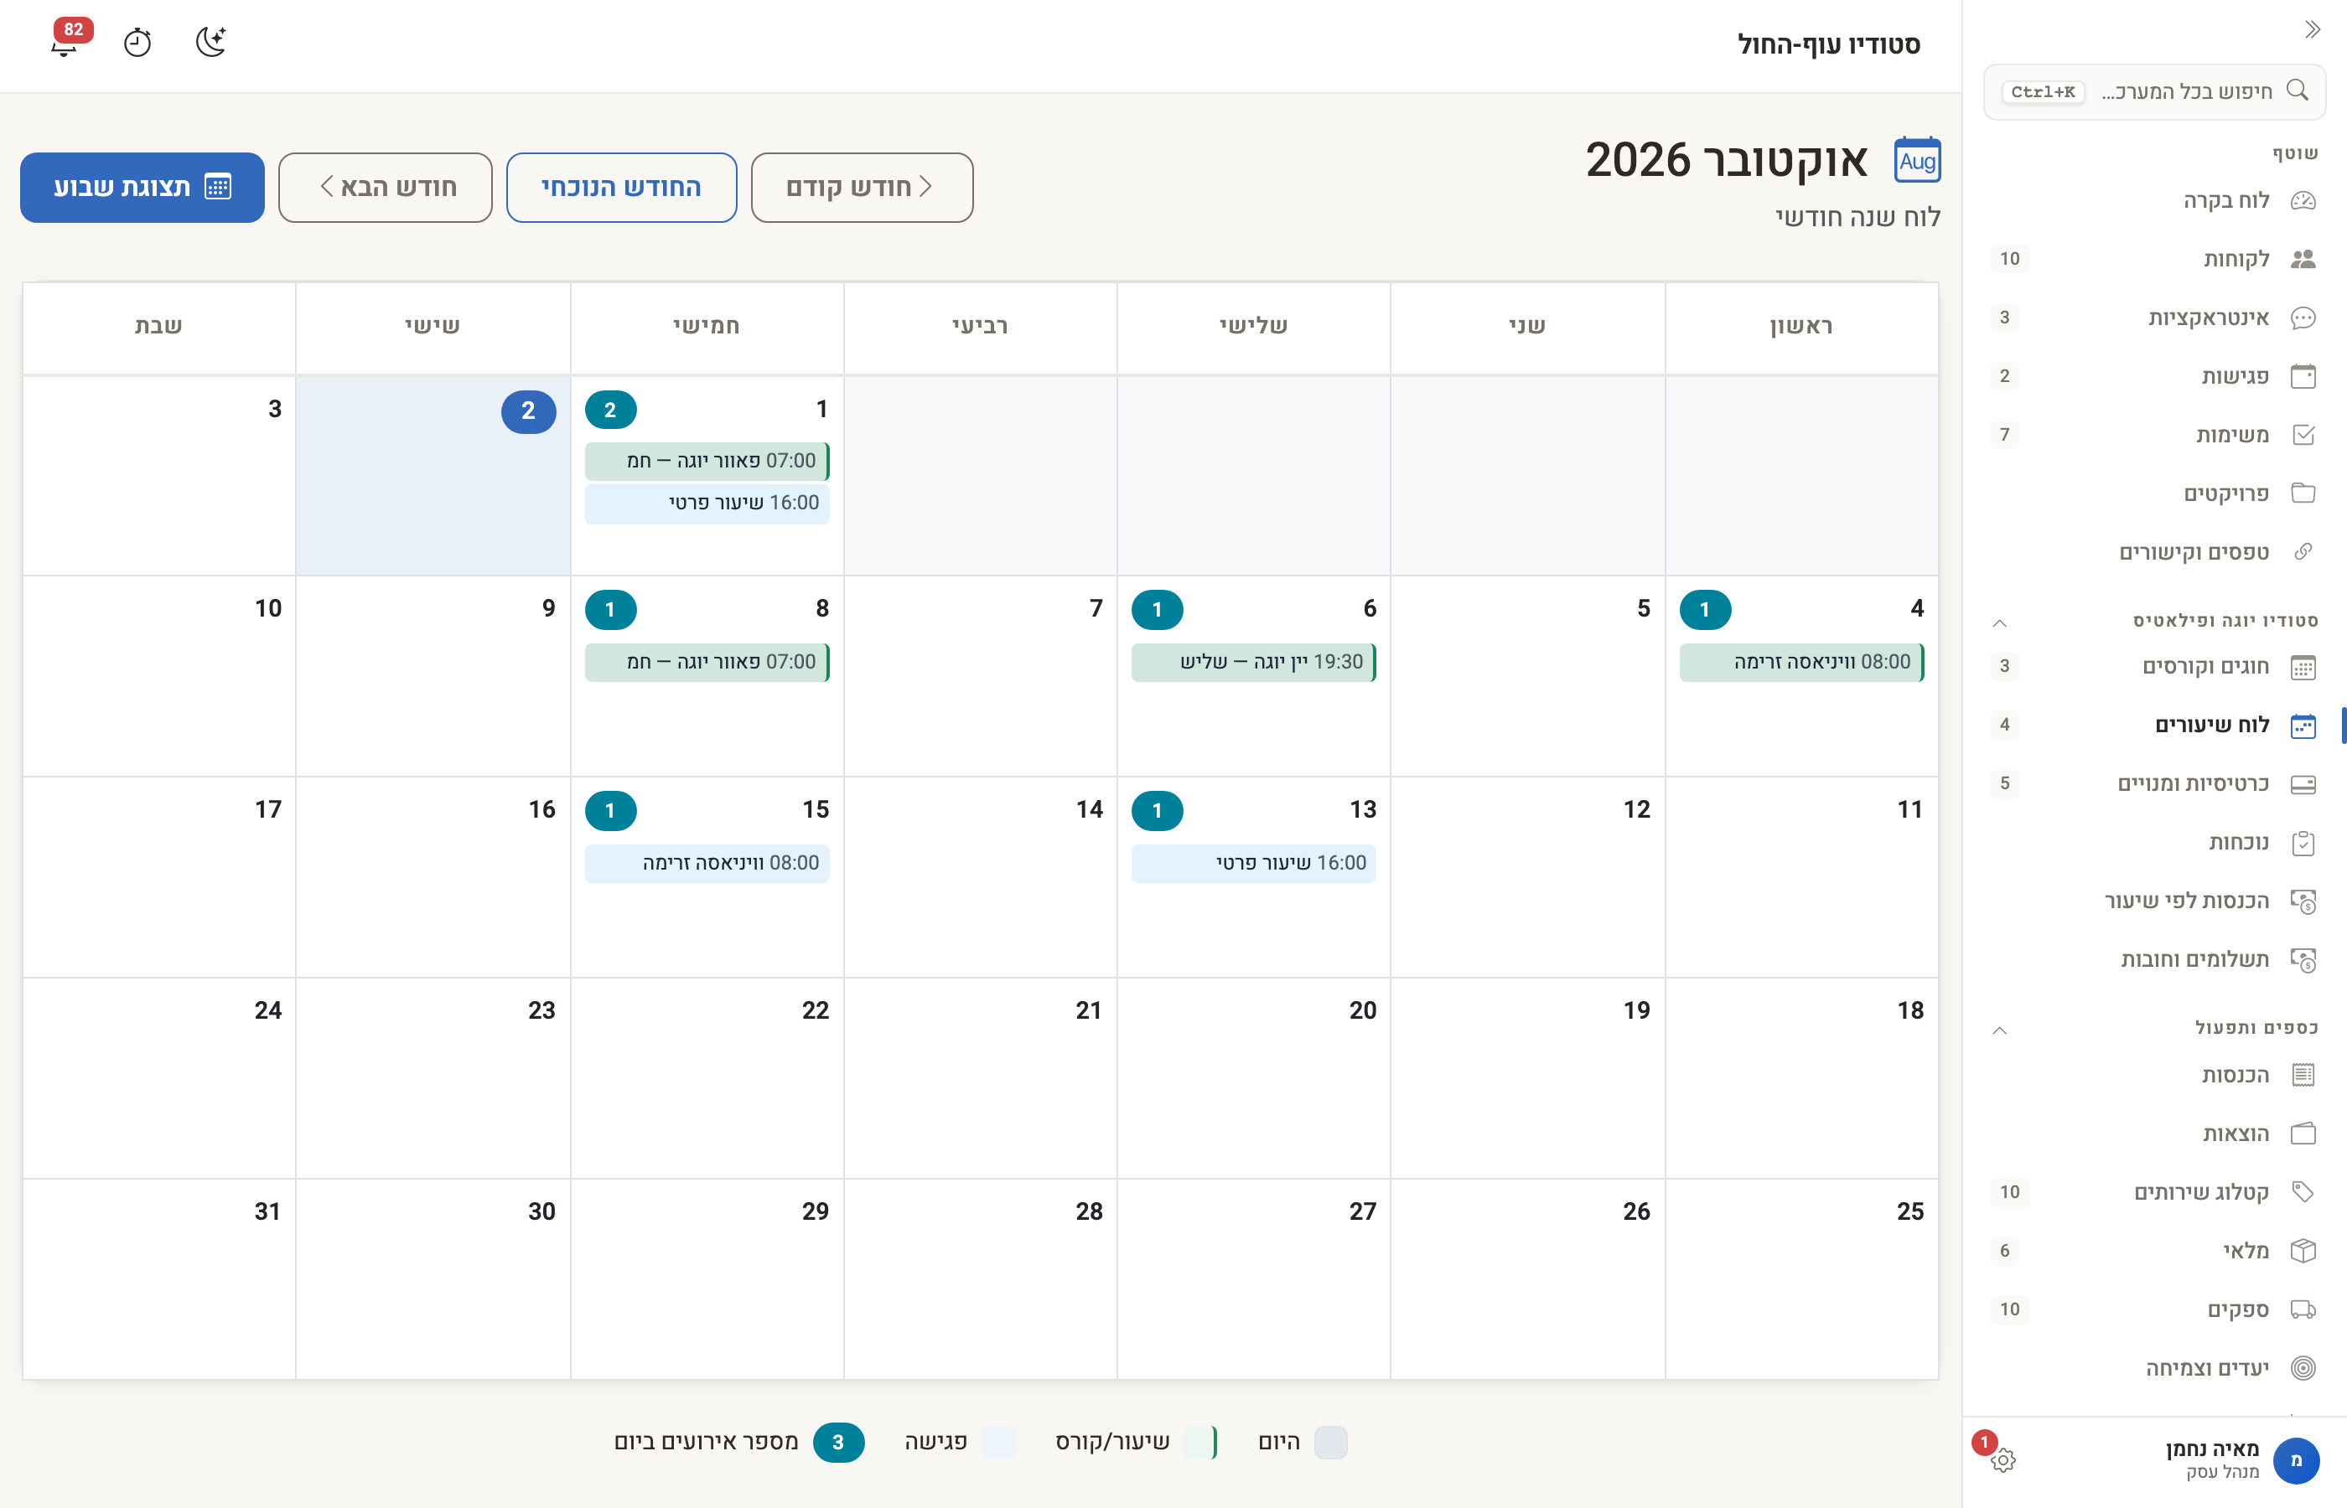This screenshot has width=2347, height=1508.
Task: Open חוגים וקורסים grid icon
Action: point(2303,667)
